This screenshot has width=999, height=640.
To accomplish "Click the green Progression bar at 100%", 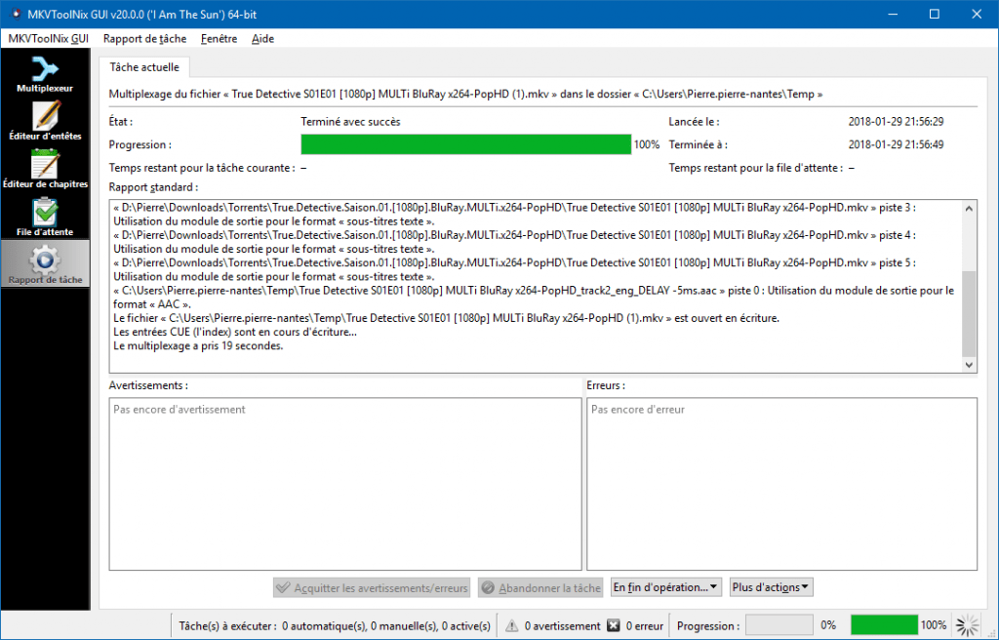I will 465,144.
